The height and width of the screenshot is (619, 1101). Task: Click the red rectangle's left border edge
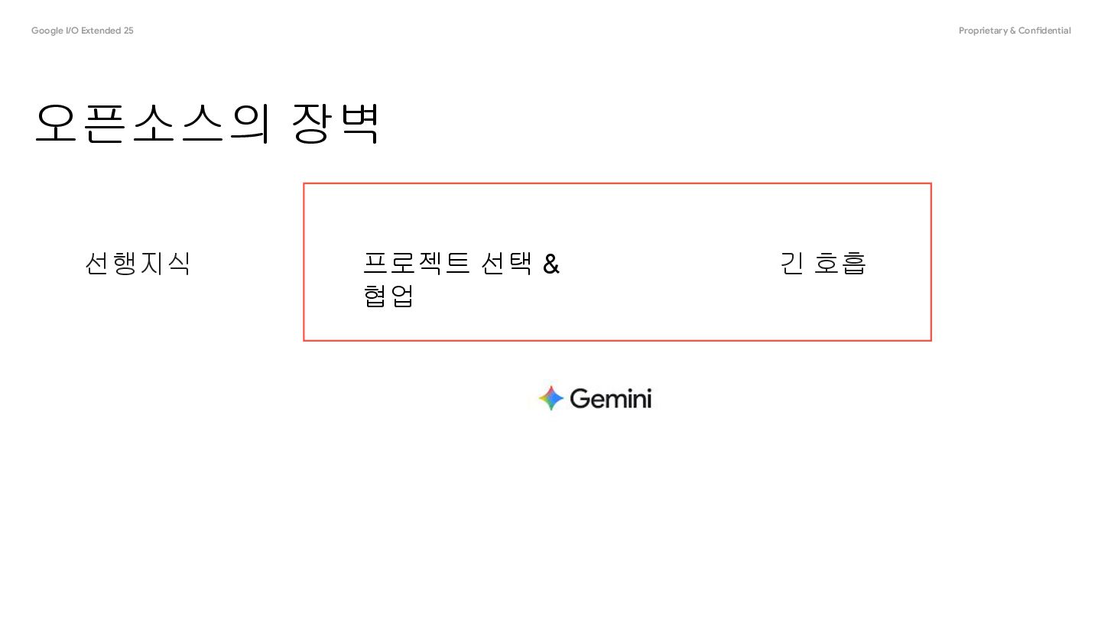[x=304, y=262]
